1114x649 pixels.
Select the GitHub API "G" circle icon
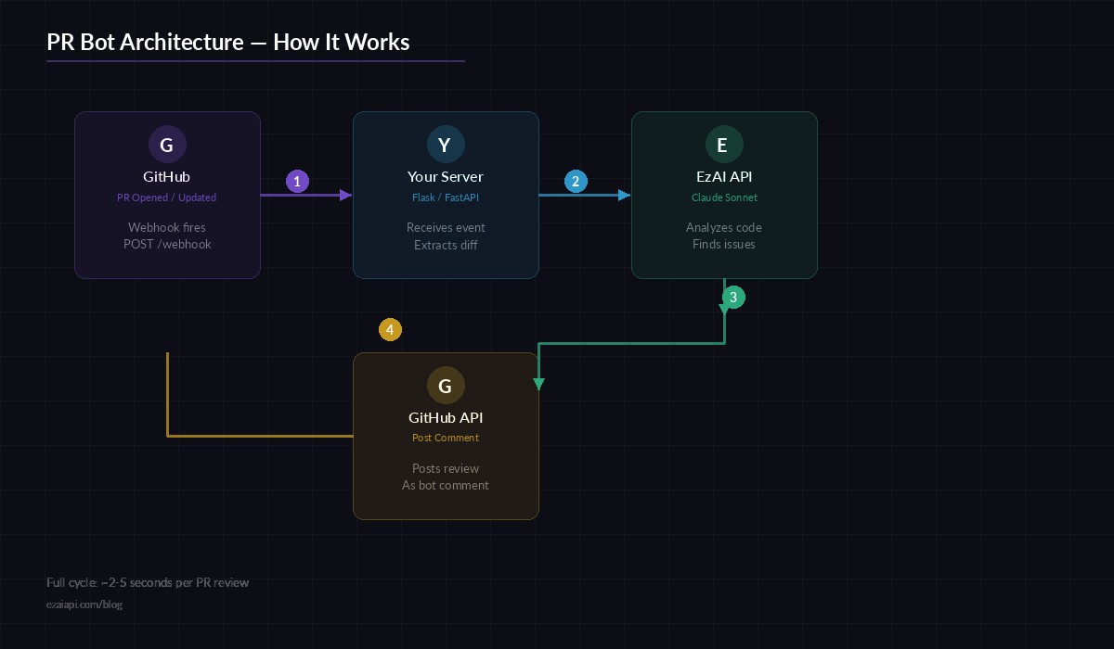(x=446, y=386)
